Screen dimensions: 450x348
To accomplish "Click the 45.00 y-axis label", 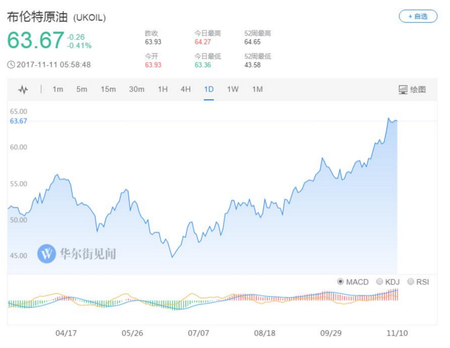I will point(19,255).
